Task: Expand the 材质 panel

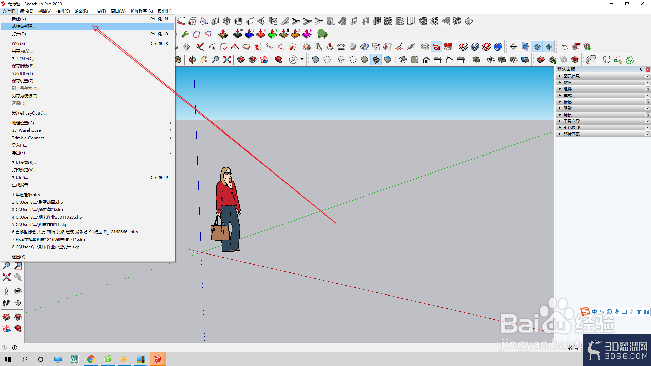Action: coord(567,83)
